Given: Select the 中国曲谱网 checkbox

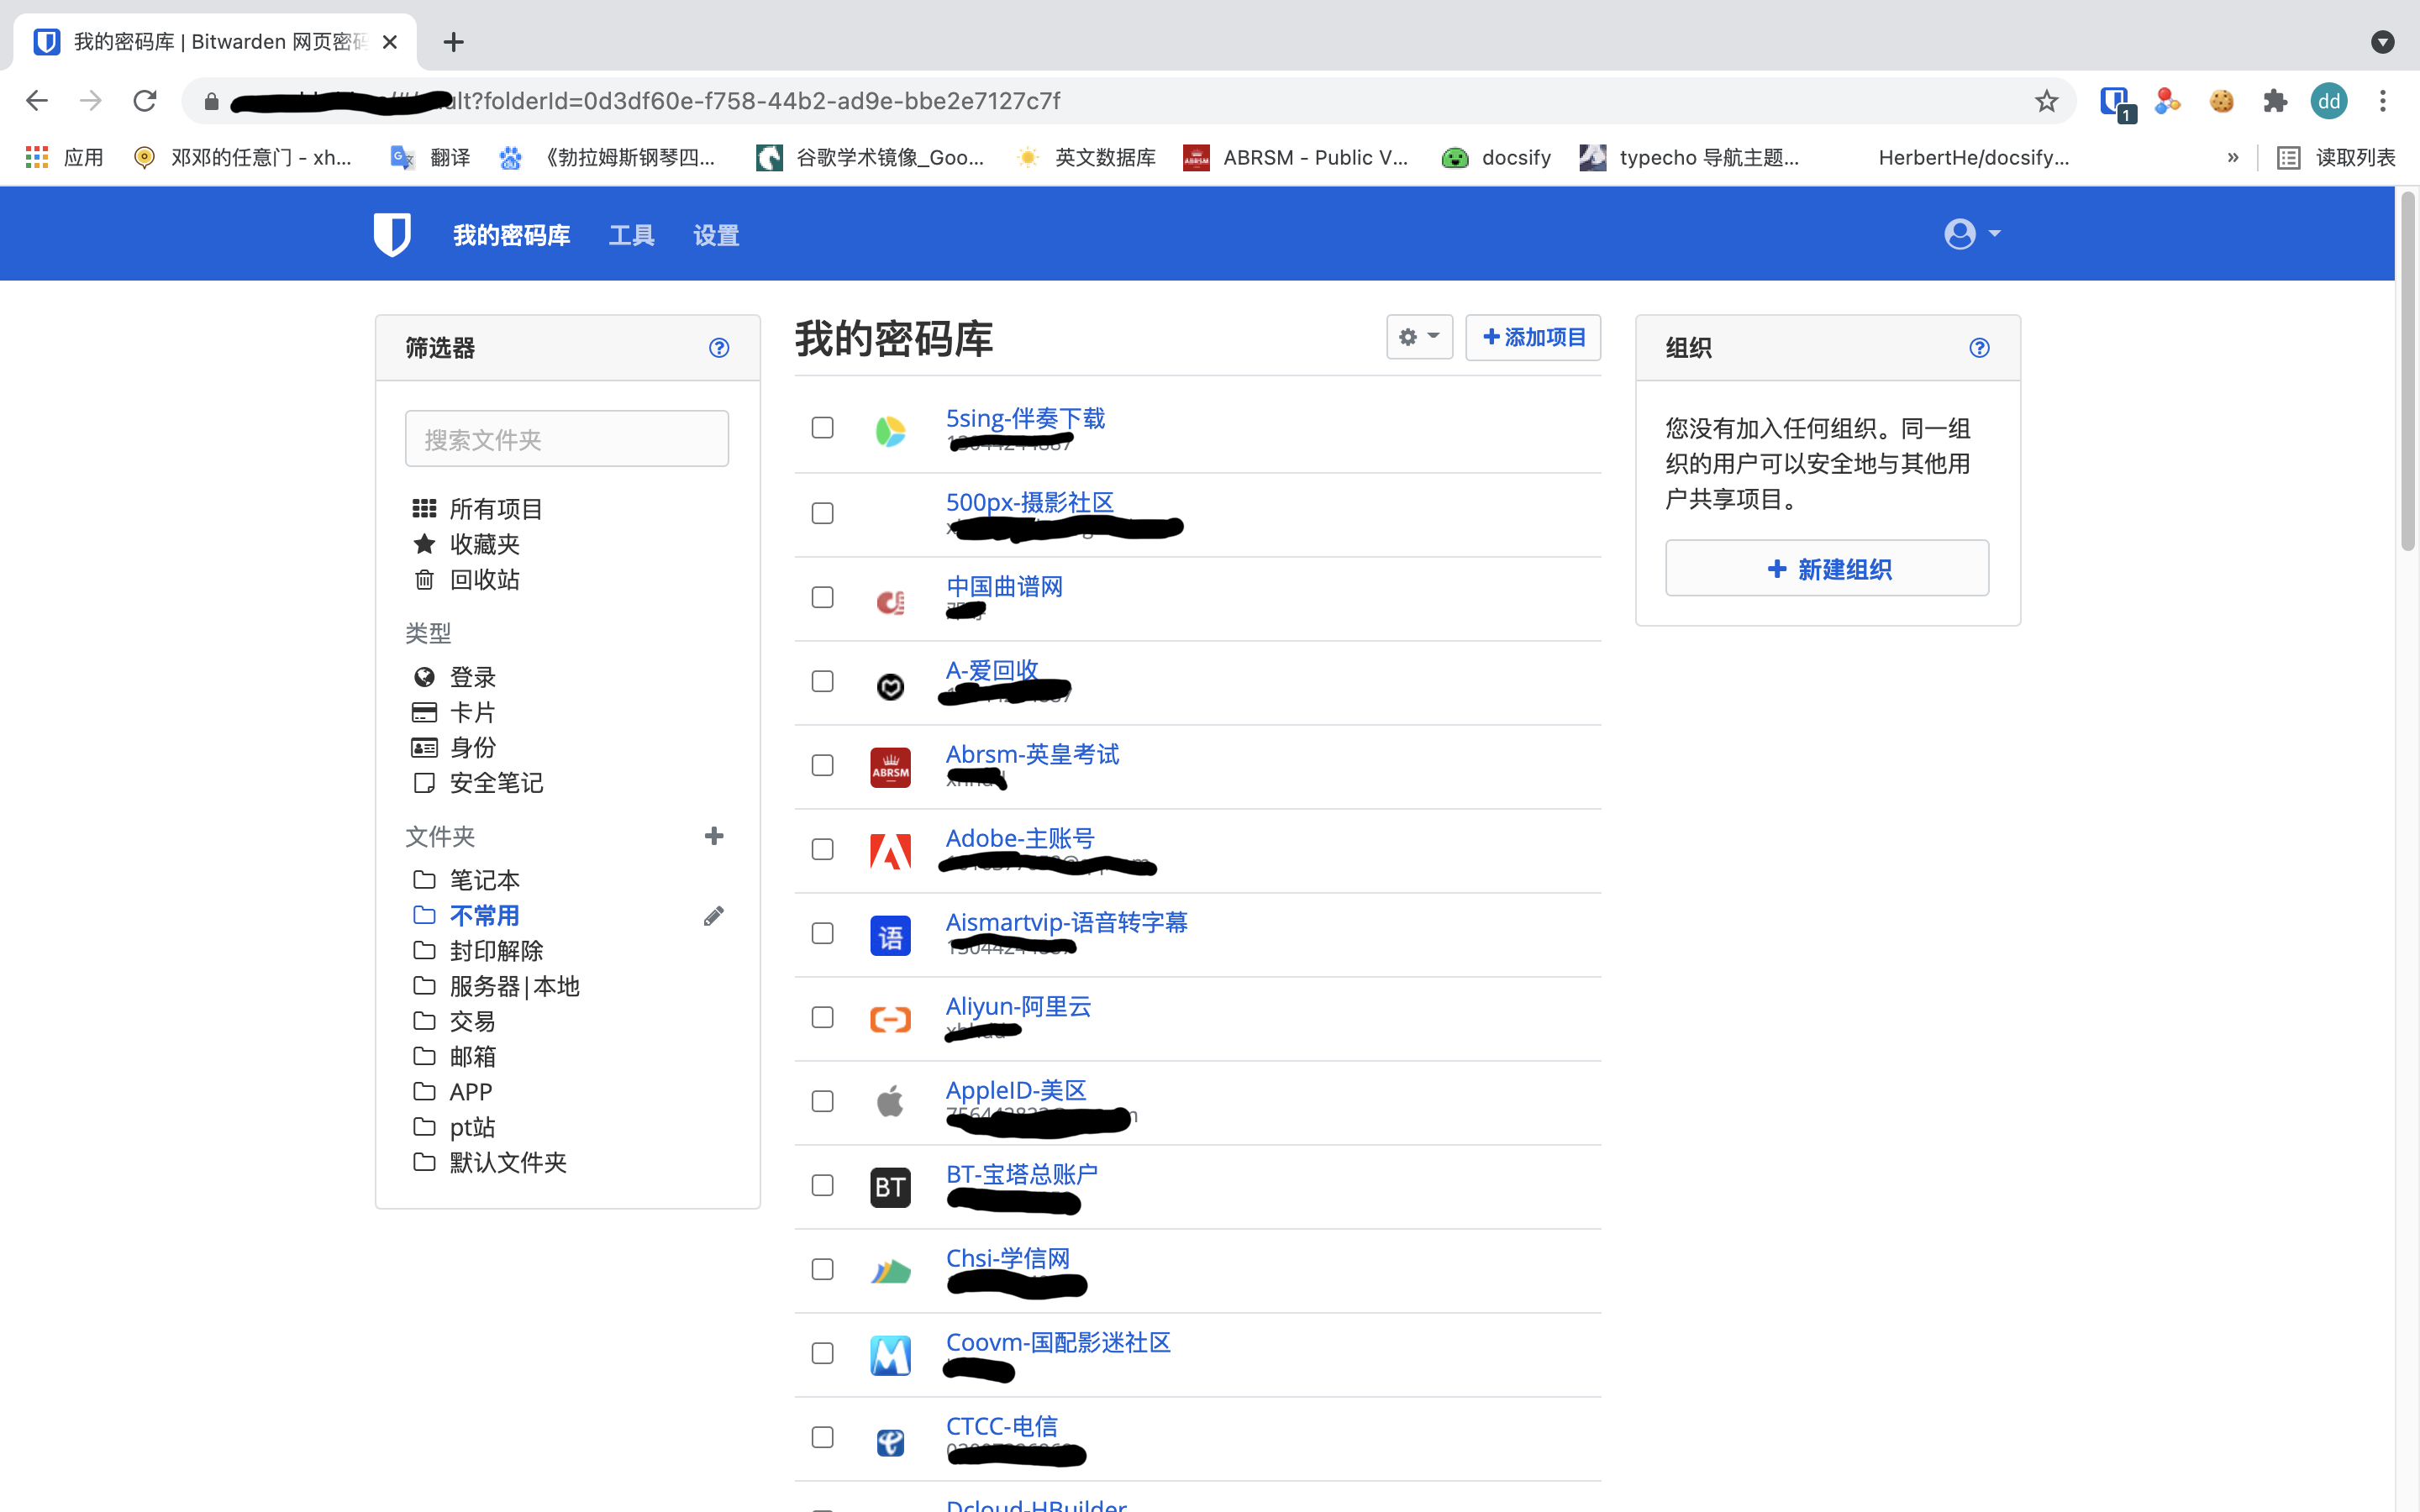Looking at the screenshot, I should coord(822,597).
